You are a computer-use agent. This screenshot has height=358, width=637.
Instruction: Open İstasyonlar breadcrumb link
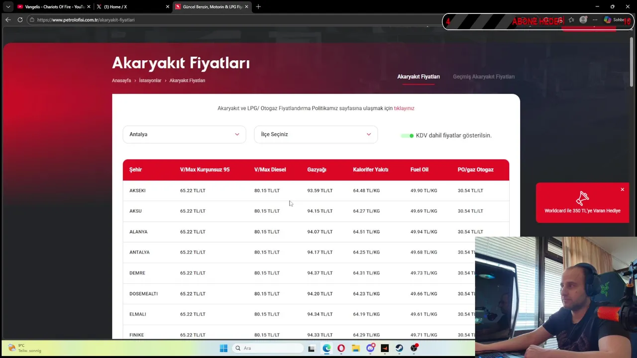coord(150,81)
